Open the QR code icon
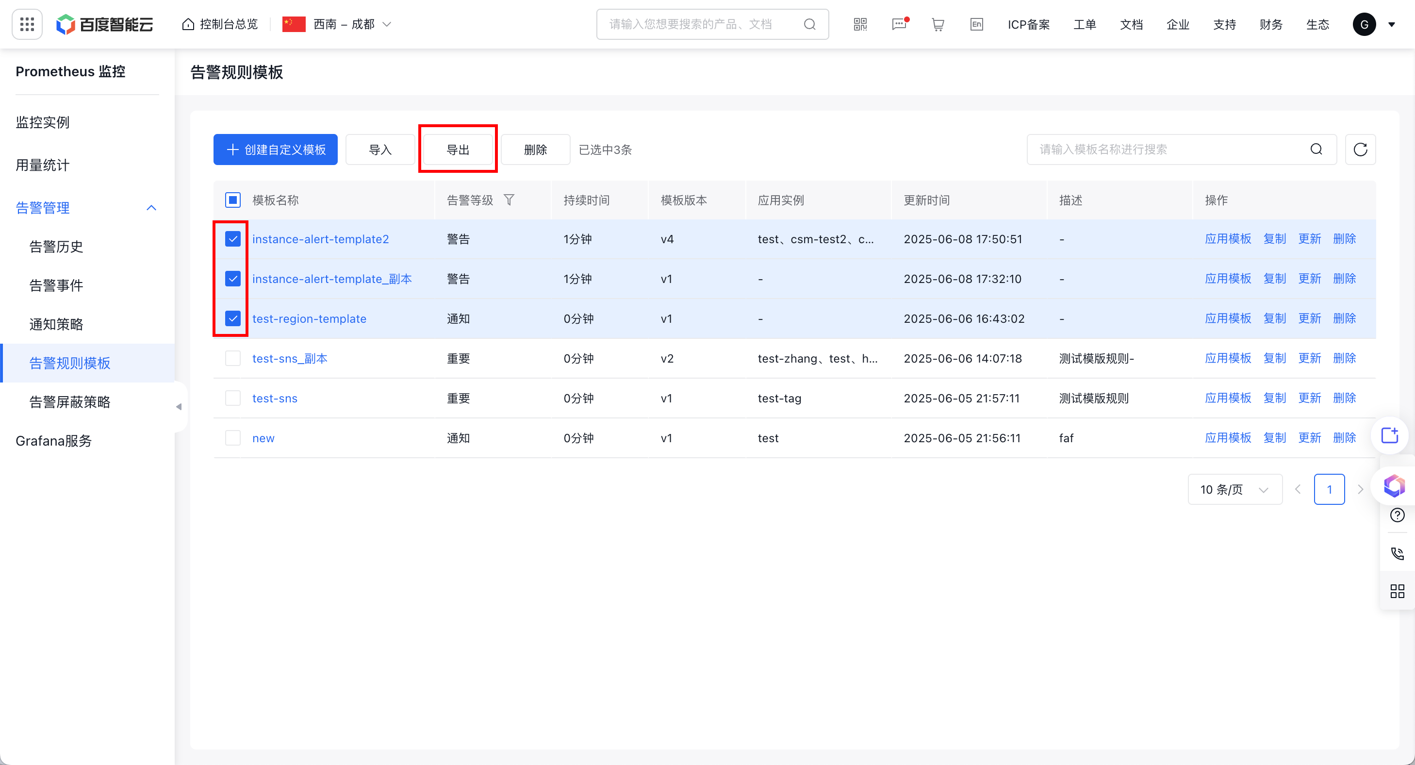Screen dimensions: 1415x765 860,24
